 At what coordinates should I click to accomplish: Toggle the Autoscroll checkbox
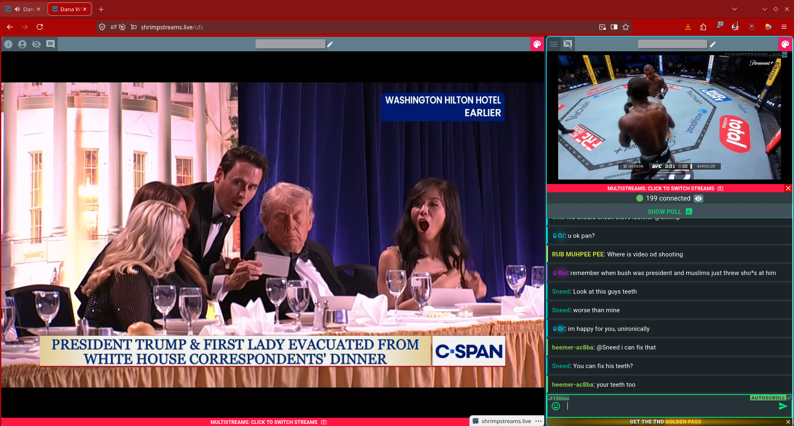(x=789, y=398)
